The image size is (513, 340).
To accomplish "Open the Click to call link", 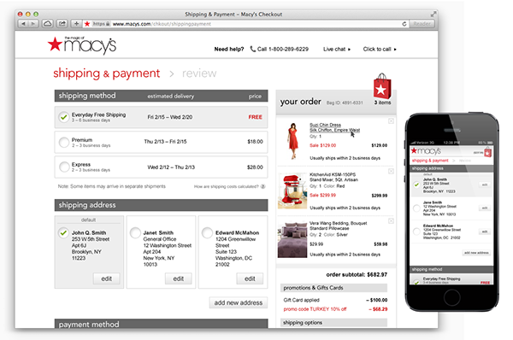I will 380,49.
